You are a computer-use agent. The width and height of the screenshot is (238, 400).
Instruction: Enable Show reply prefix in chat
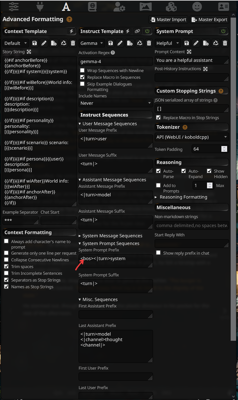(x=158, y=253)
